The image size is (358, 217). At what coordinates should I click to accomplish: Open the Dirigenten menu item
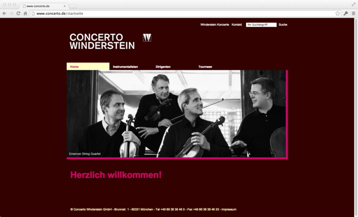pyautogui.click(x=163, y=67)
